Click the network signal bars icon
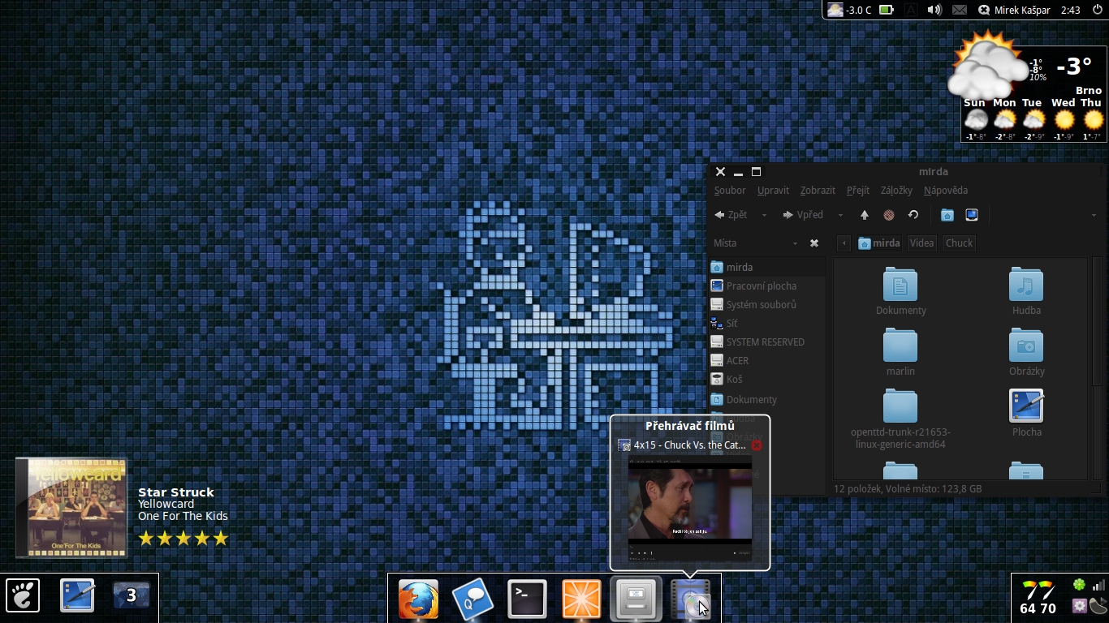Viewport: 1109px width, 623px height. pos(1098,585)
